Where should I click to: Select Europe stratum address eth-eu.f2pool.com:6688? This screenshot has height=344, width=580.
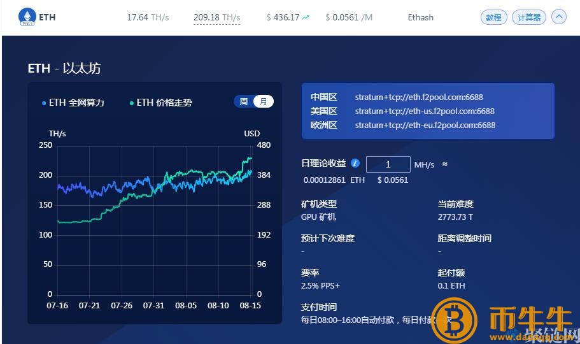point(425,125)
